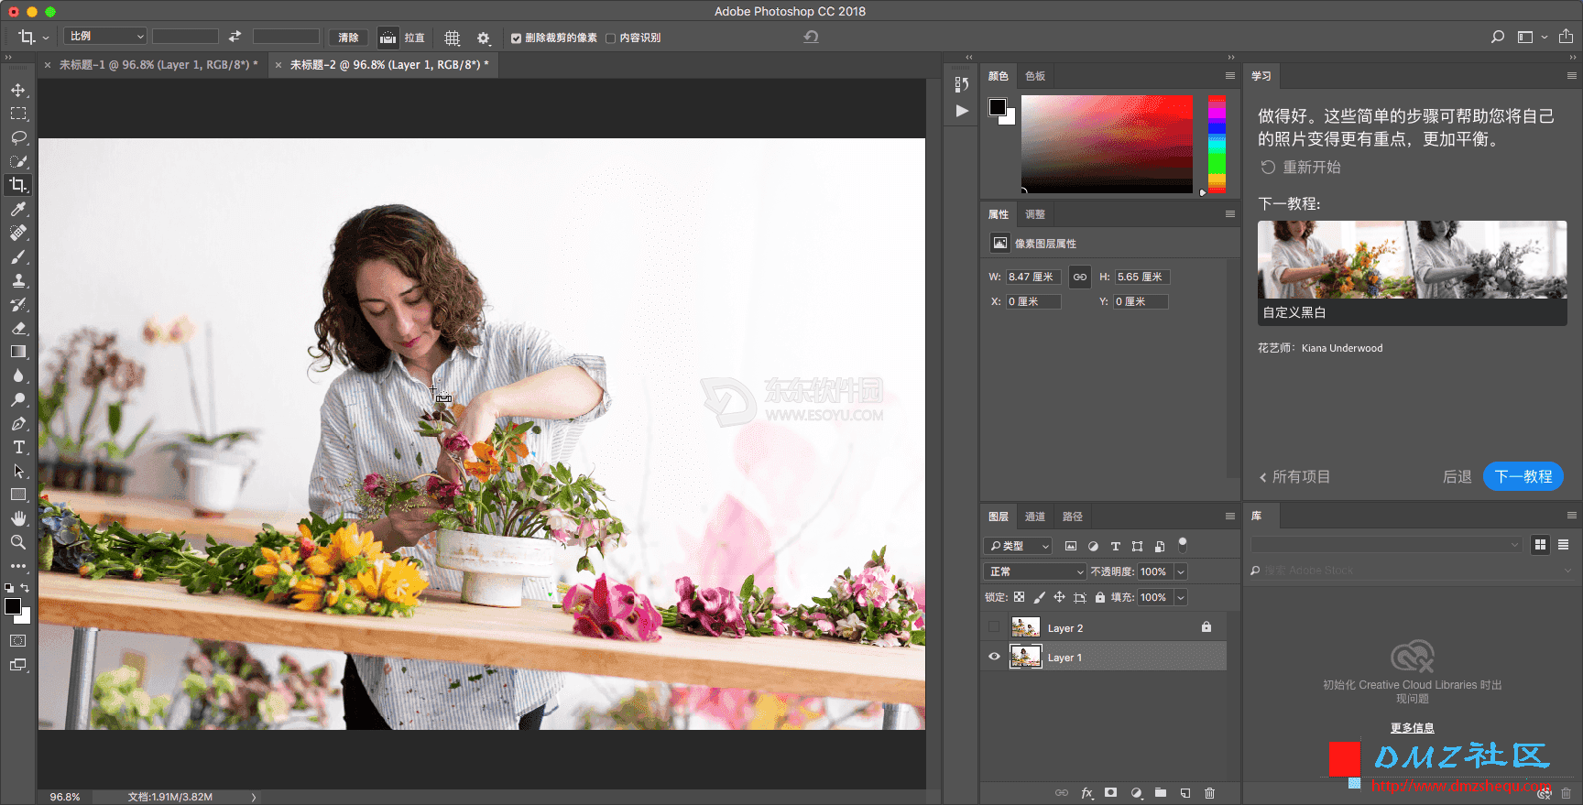This screenshot has width=1583, height=805.
Task: Open blend mode (正常) dropdown
Action: 1035,571
